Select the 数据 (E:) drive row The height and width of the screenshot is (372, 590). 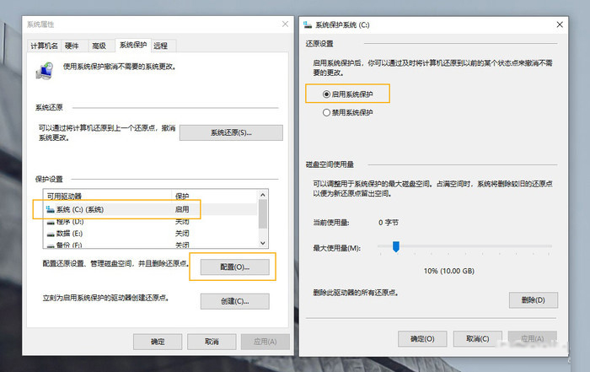point(151,234)
